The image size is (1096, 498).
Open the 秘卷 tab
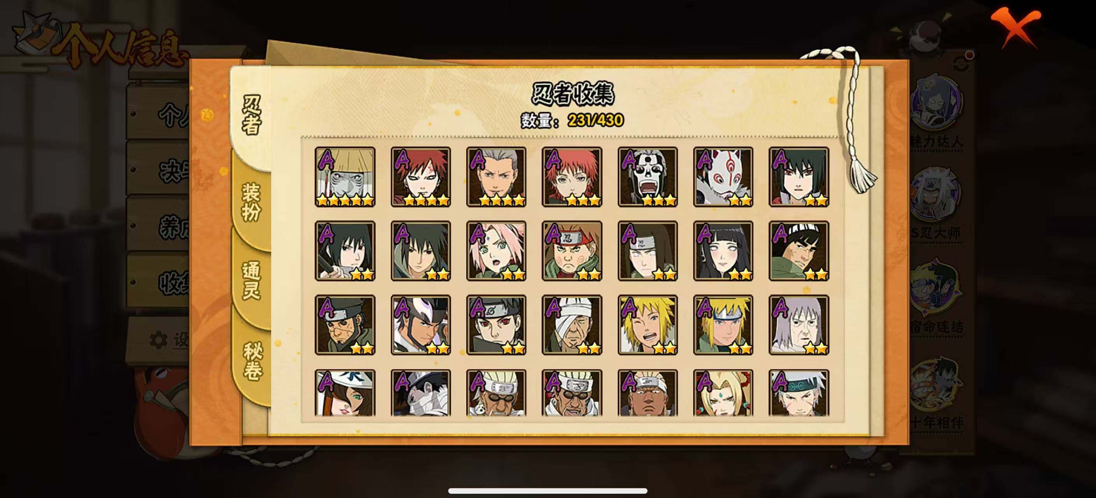pyautogui.click(x=251, y=361)
